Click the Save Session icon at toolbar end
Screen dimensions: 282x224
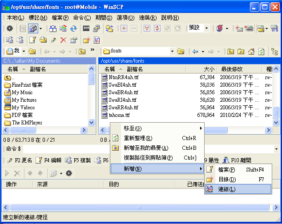(274, 28)
